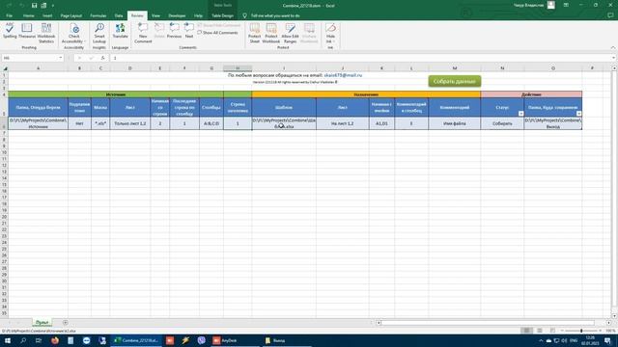Switch to Page Layout view in status bar
This screenshot has height=347, width=618.
tap(540, 331)
